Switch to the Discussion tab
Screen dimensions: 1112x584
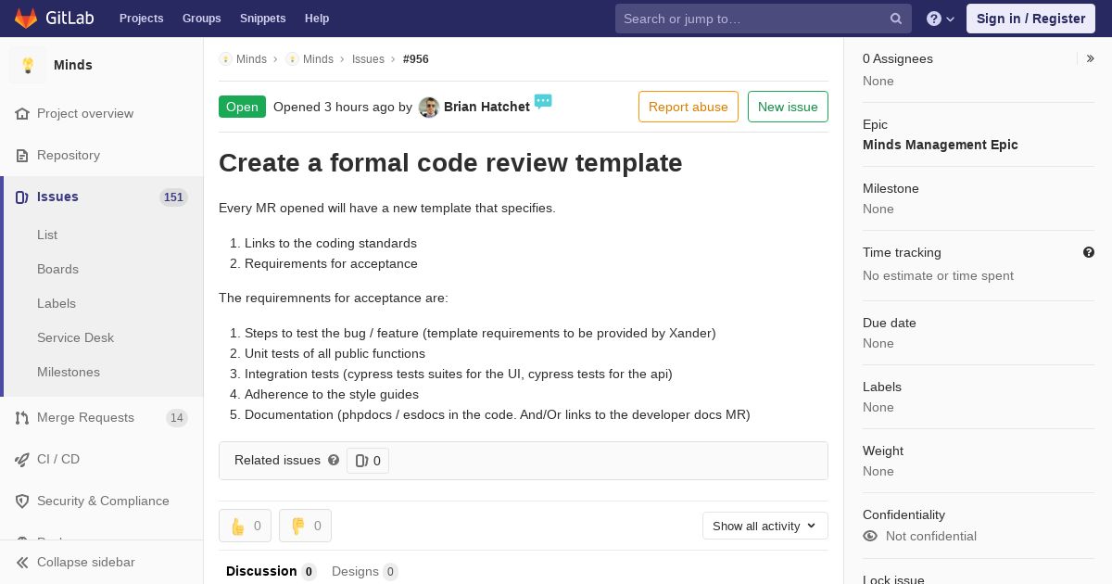(271, 571)
